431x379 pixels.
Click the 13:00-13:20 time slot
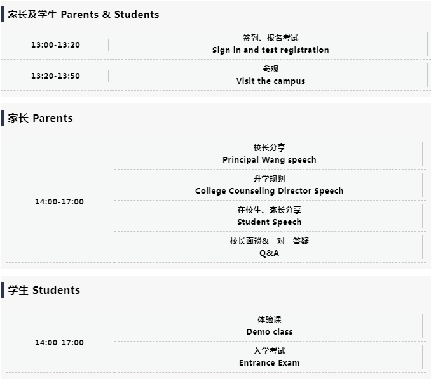click(x=55, y=44)
